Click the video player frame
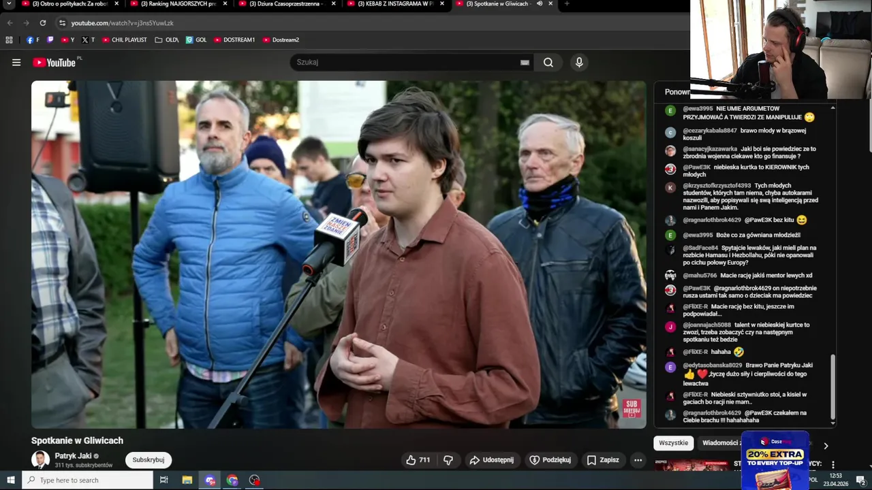The image size is (872, 490). [x=339, y=255]
